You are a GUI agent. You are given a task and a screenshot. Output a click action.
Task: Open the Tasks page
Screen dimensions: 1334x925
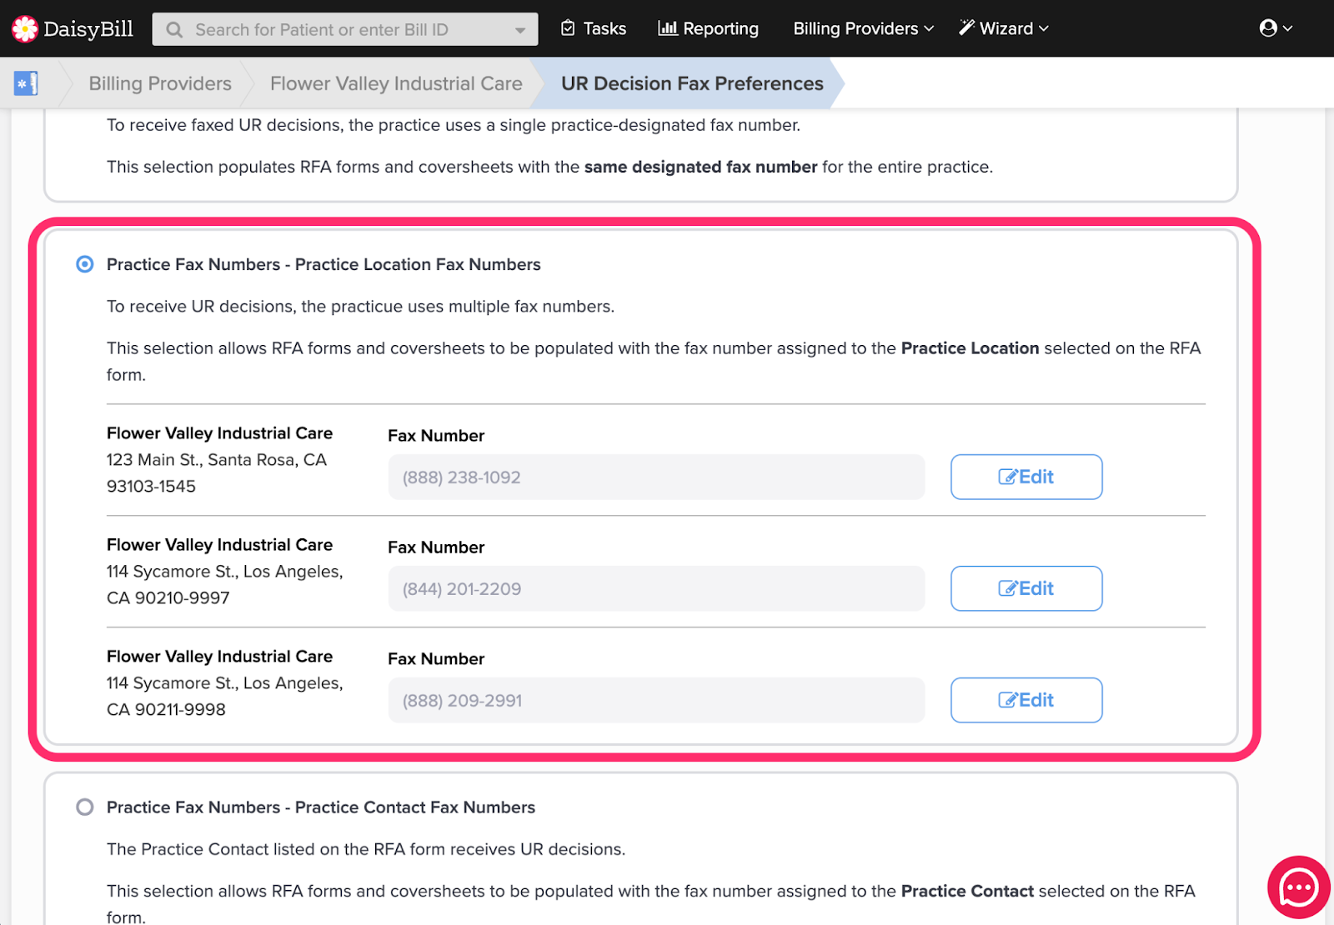[593, 28]
